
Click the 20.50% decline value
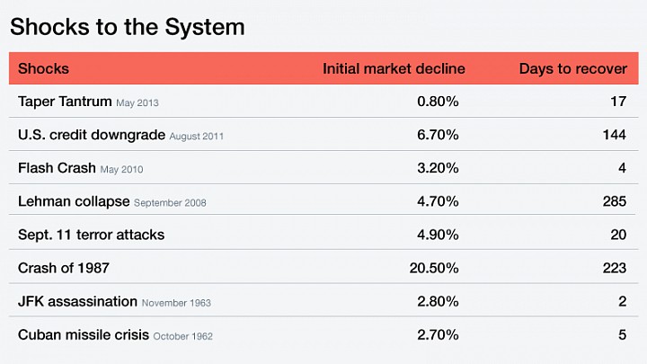(x=434, y=268)
